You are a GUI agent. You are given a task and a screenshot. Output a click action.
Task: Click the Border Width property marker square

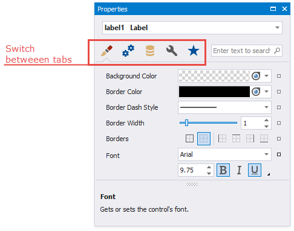[279, 123]
